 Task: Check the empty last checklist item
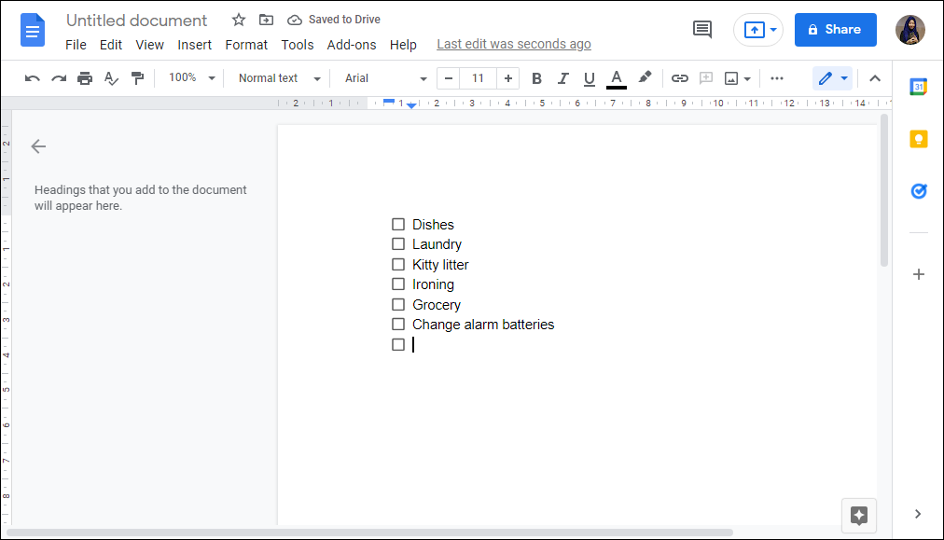tap(398, 344)
